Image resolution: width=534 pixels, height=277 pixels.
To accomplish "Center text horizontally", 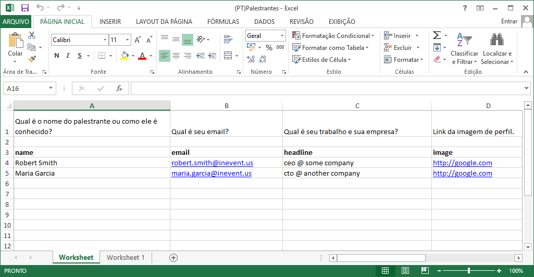I will click(x=176, y=56).
